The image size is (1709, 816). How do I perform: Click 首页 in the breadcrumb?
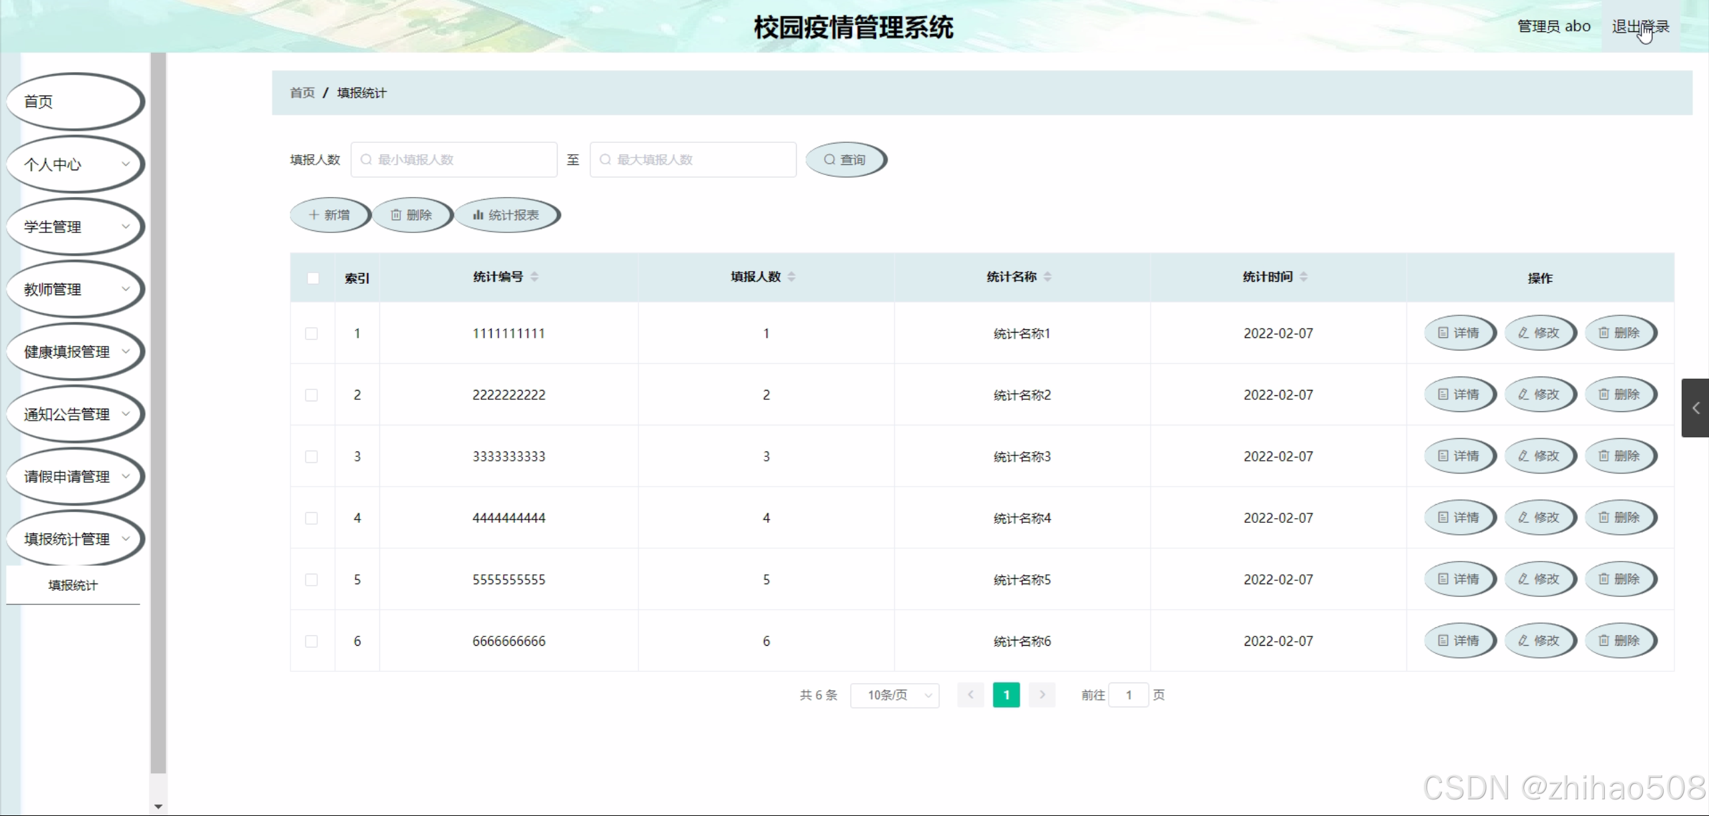pos(302,93)
